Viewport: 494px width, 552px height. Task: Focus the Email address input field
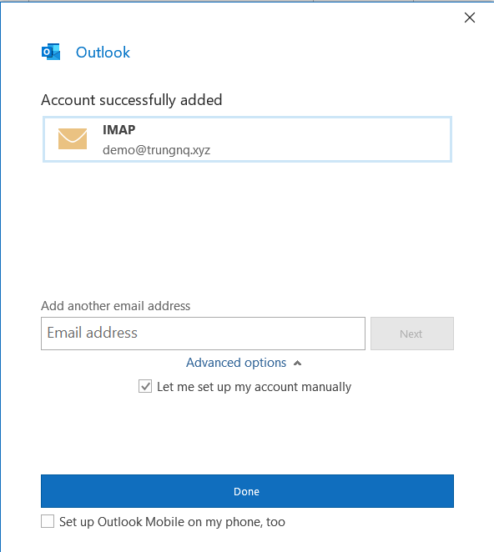click(x=203, y=334)
